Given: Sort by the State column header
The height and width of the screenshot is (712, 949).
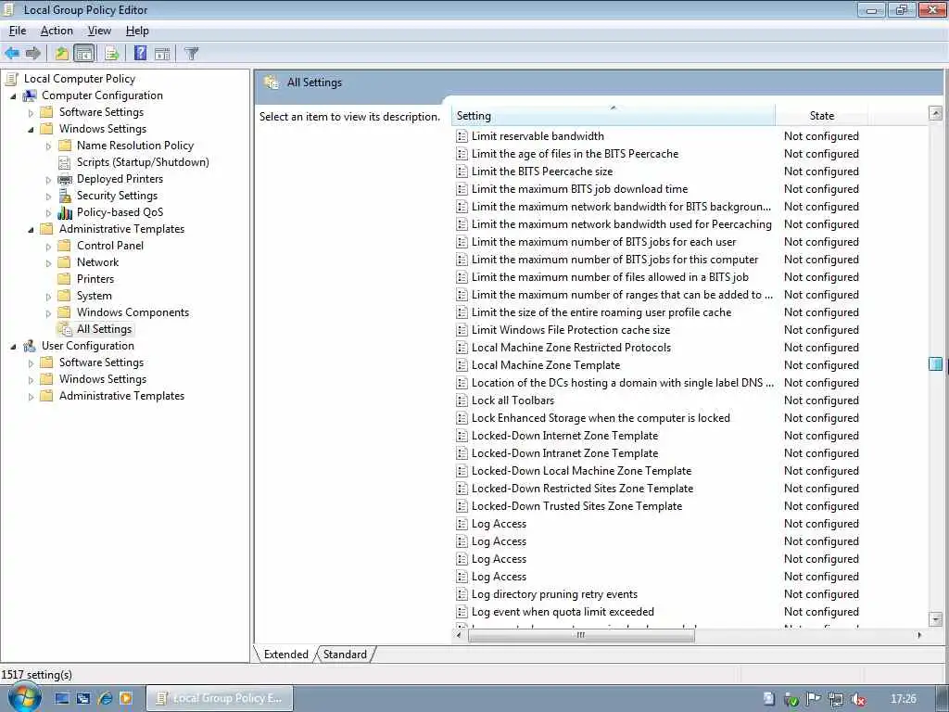Looking at the screenshot, I should (x=821, y=116).
